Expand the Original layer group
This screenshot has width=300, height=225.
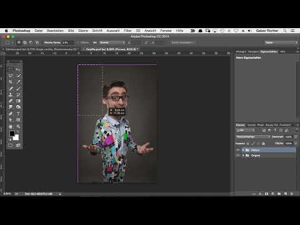[x=243, y=156]
